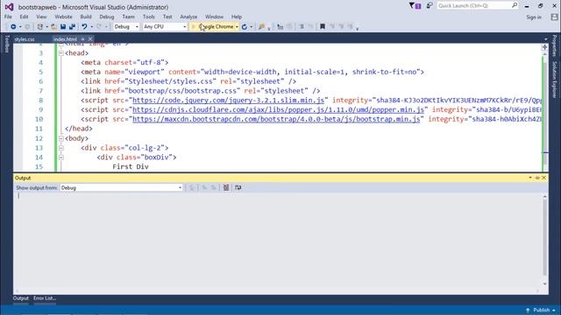Open the jquery slim min.js link
Viewport: 561px width, 315px height.
228,101
